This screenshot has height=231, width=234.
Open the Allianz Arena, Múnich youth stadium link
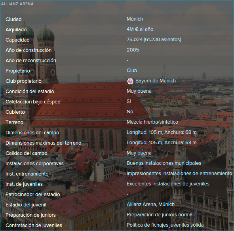coord(150,204)
